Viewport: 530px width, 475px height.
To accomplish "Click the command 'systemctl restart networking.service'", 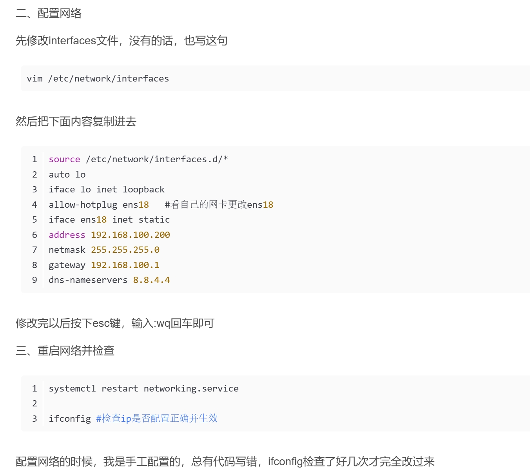I will (143, 388).
